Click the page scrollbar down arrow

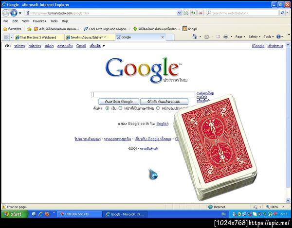coord(288,200)
